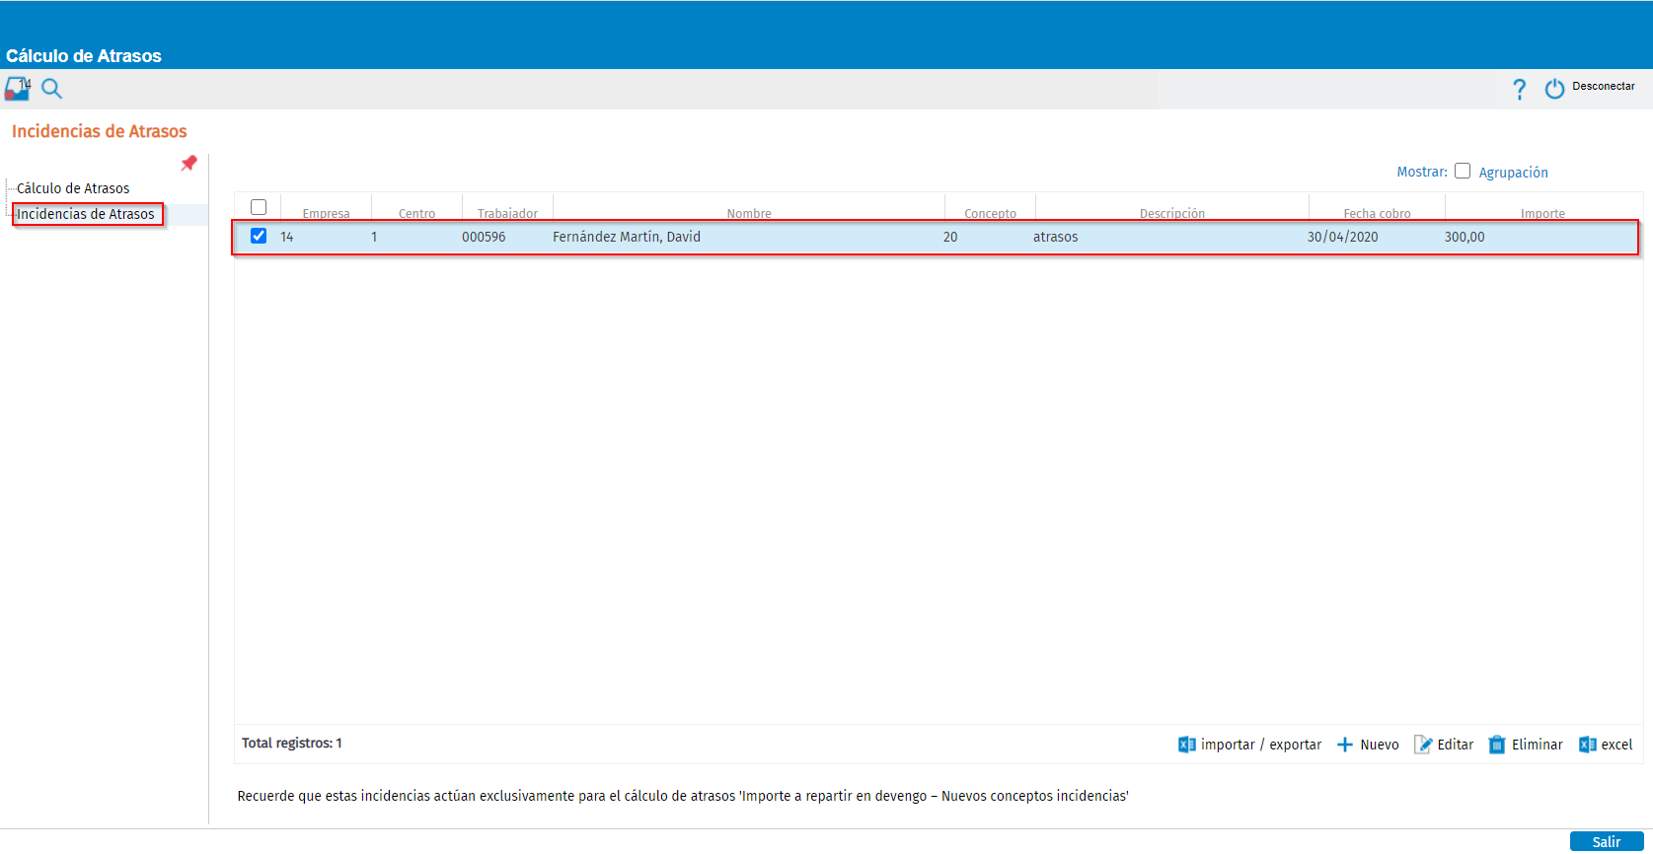Click the Editar text button
This screenshot has height=854, width=1653.
(x=1456, y=745)
